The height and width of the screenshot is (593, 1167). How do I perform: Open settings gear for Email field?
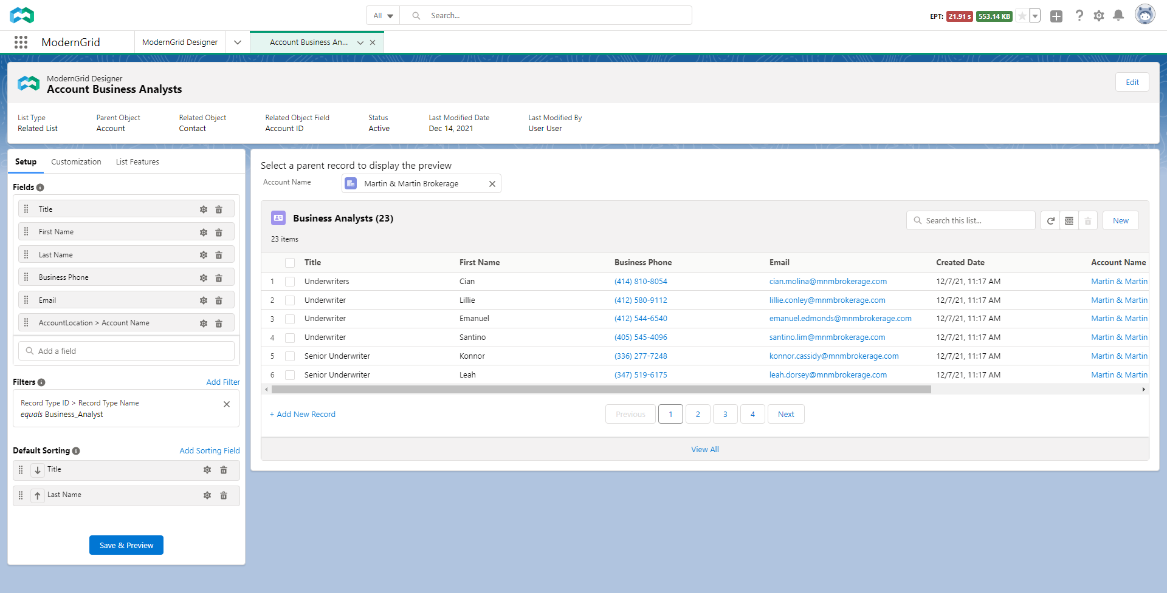point(204,300)
